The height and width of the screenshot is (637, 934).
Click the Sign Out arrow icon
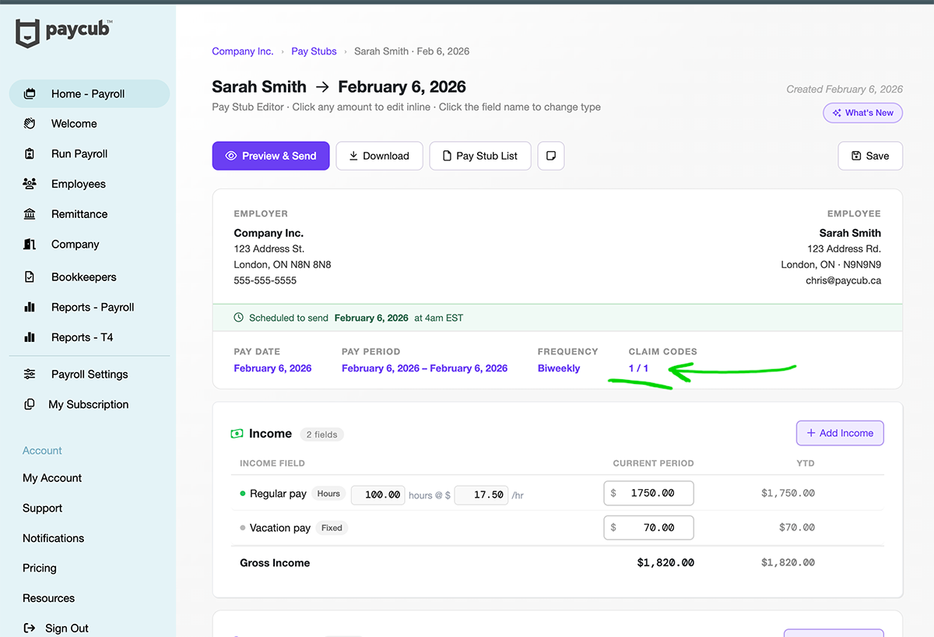[30, 628]
